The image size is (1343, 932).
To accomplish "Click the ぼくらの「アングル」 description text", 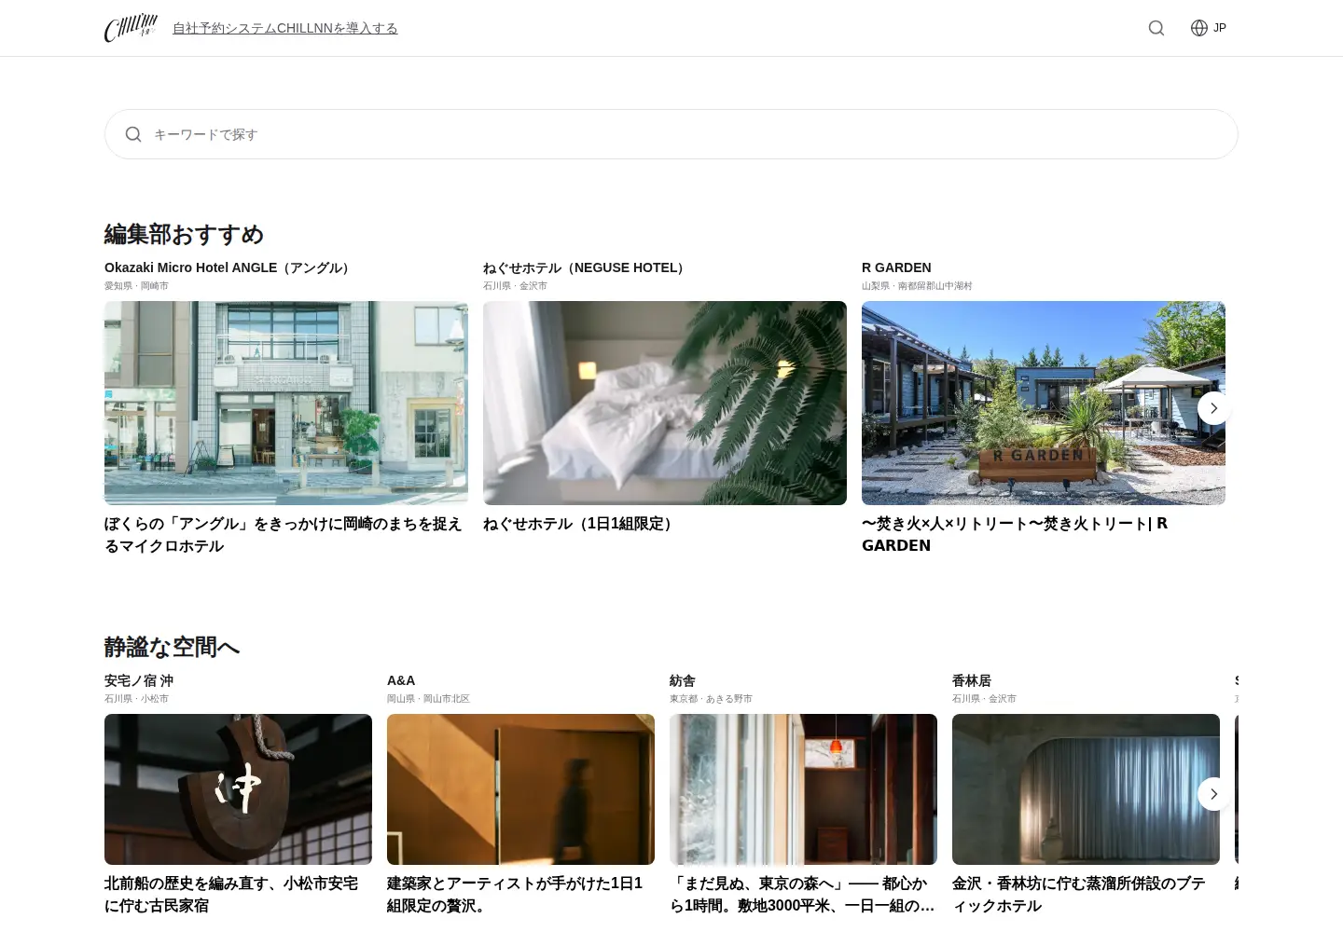I will 284,535.
